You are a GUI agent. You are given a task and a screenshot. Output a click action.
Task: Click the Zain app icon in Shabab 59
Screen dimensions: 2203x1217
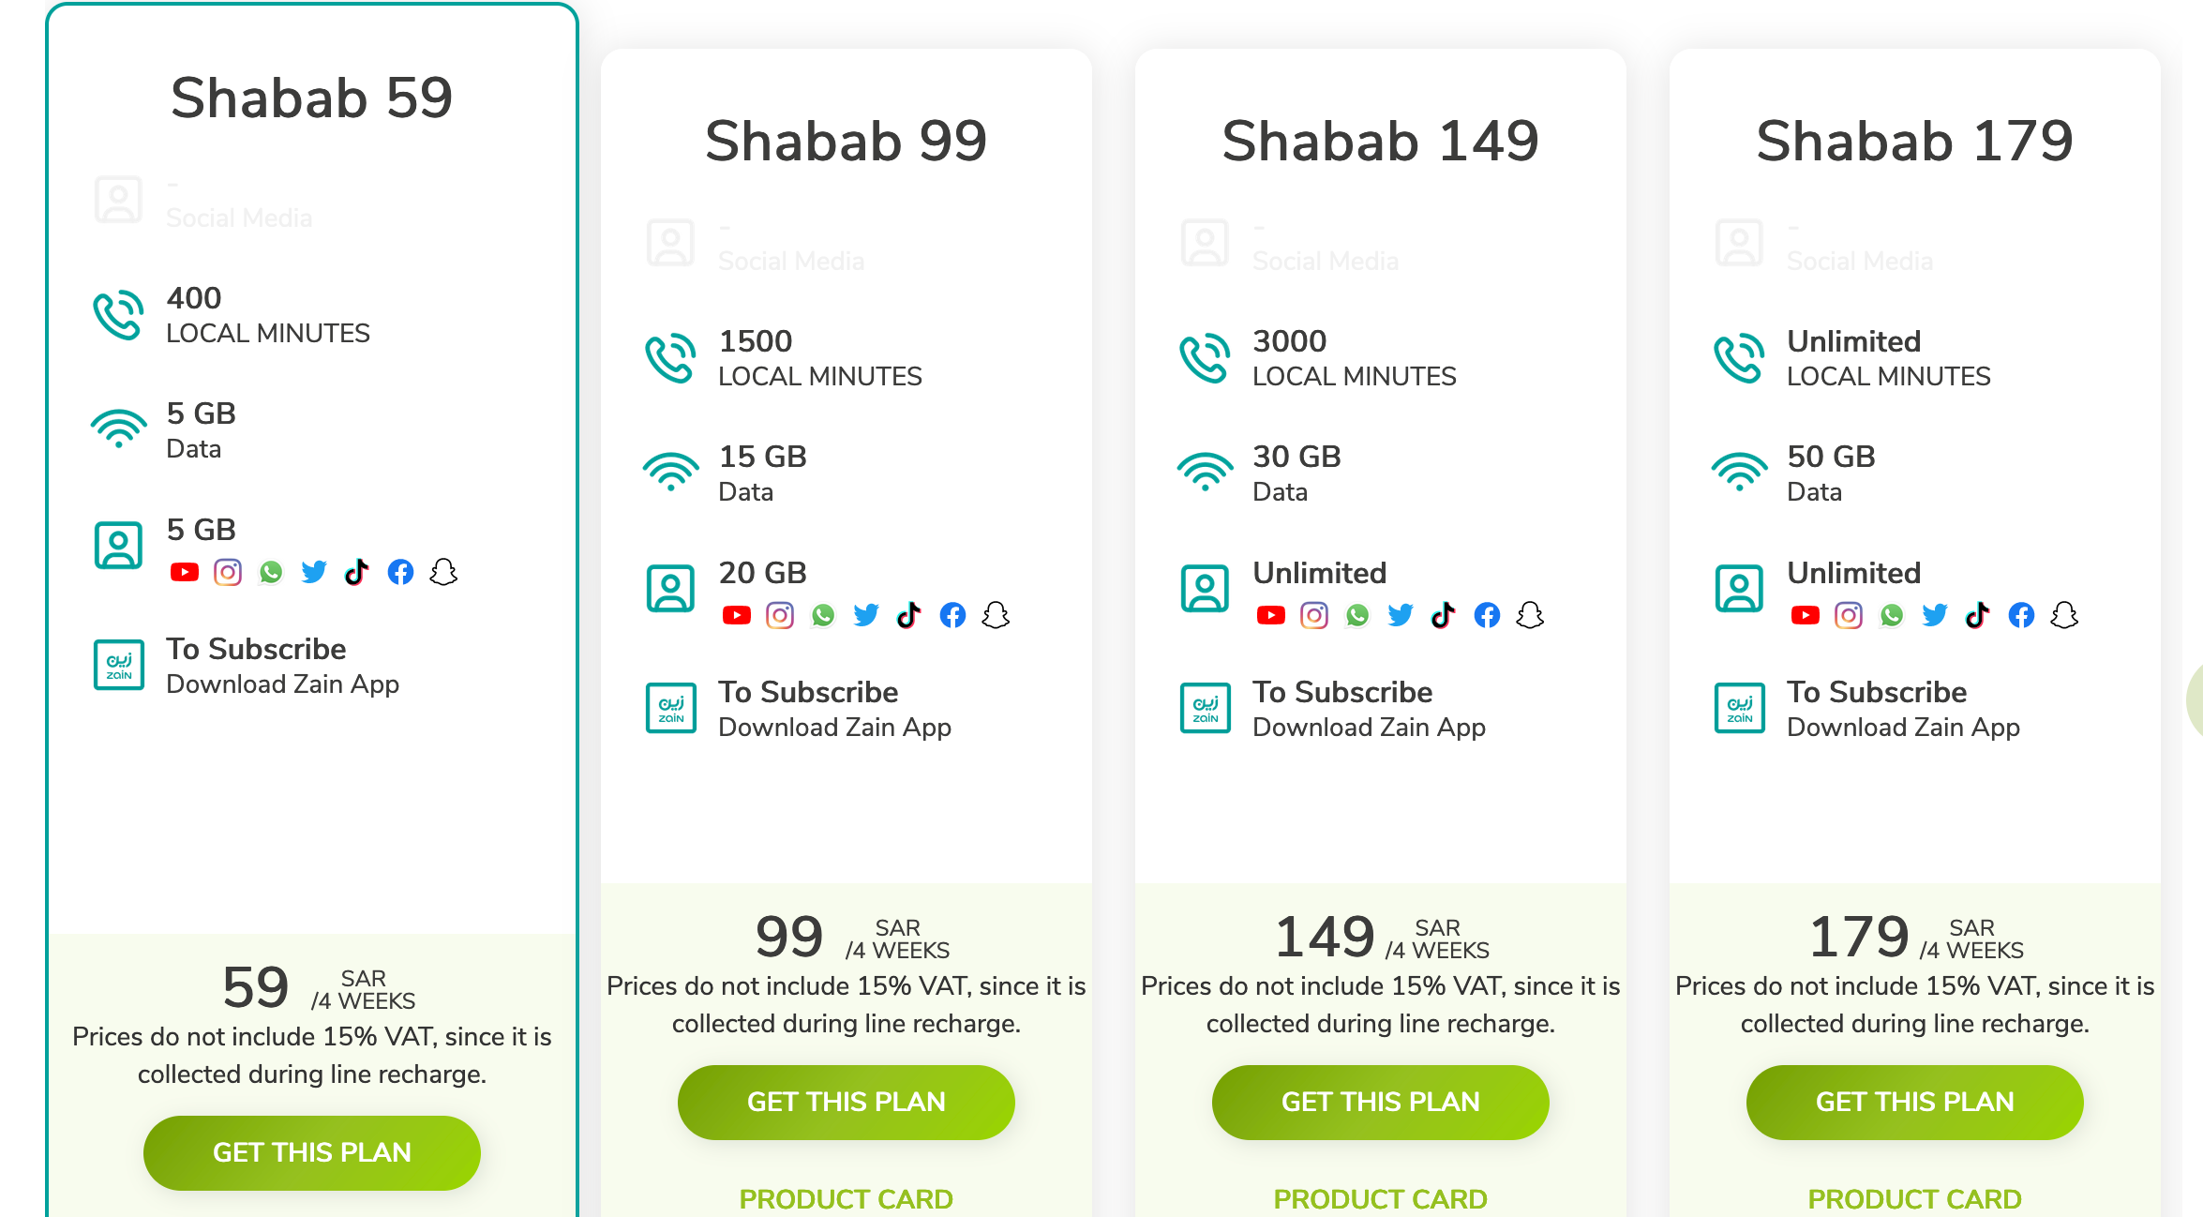[119, 665]
